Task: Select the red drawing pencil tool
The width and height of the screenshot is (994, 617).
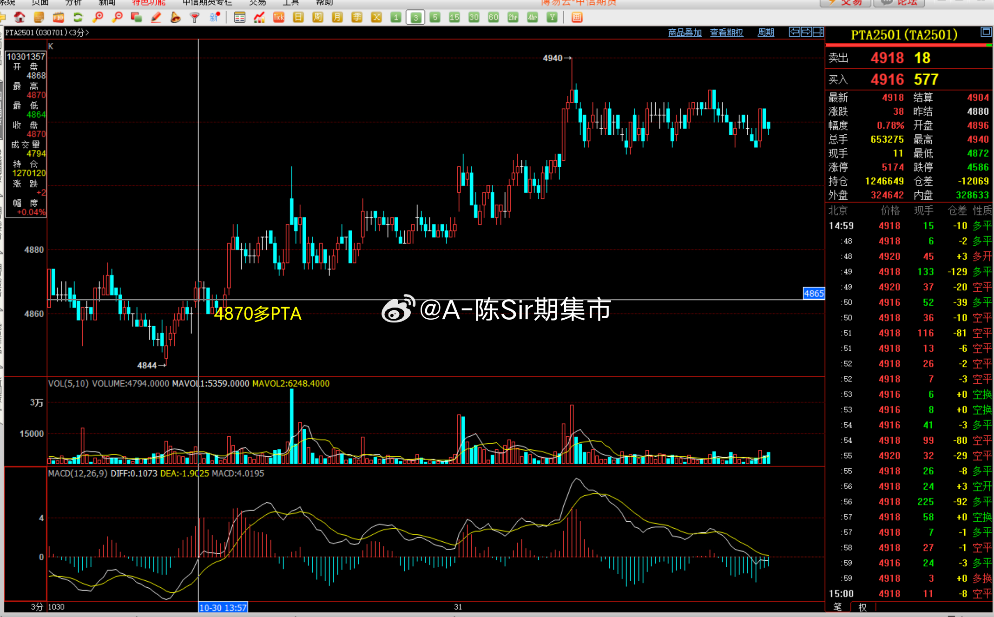Action: coord(156,18)
